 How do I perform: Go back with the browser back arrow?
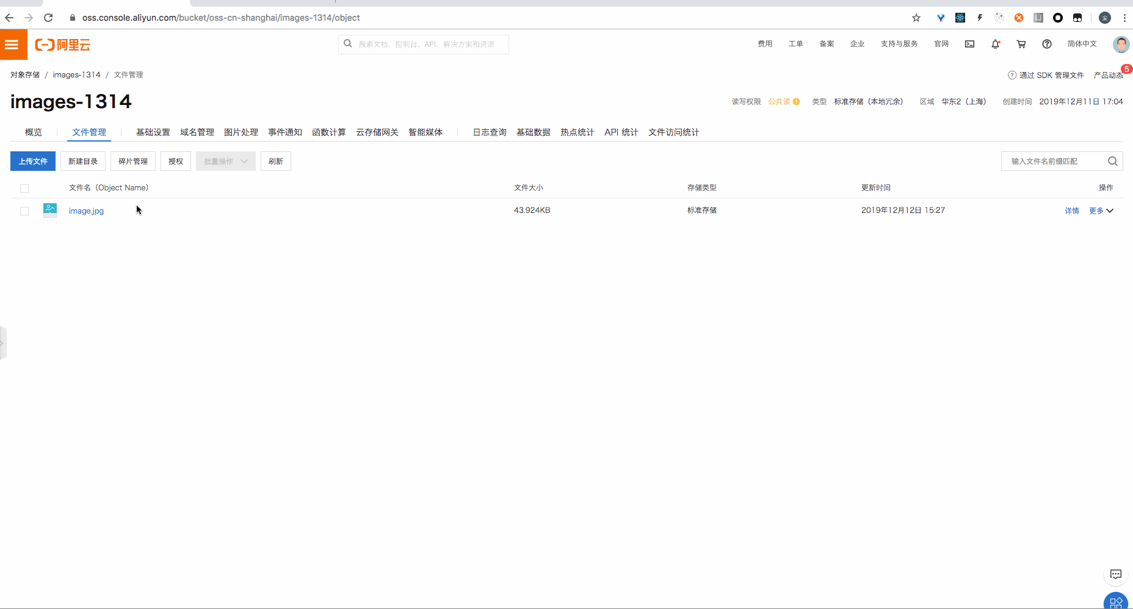[9, 18]
